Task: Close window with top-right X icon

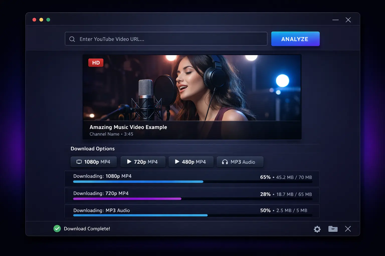Action: [348, 20]
